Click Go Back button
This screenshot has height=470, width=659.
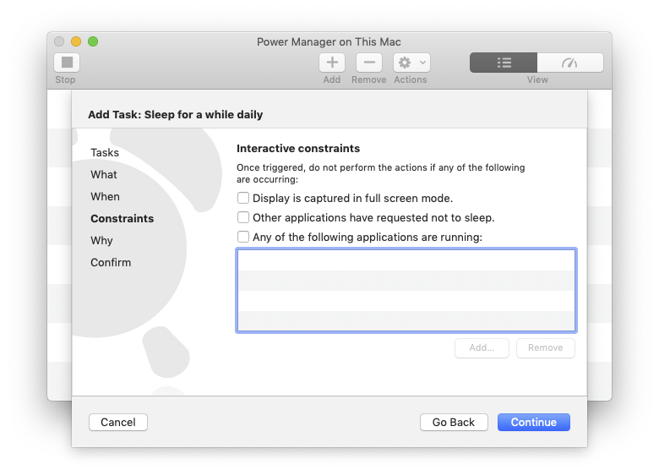454,422
